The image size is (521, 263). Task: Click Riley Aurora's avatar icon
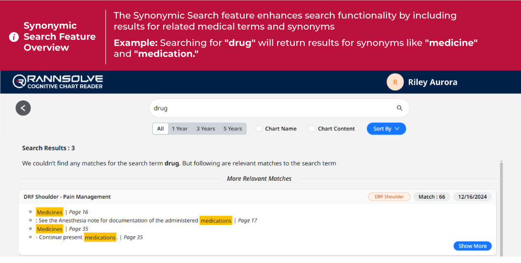[x=395, y=82]
